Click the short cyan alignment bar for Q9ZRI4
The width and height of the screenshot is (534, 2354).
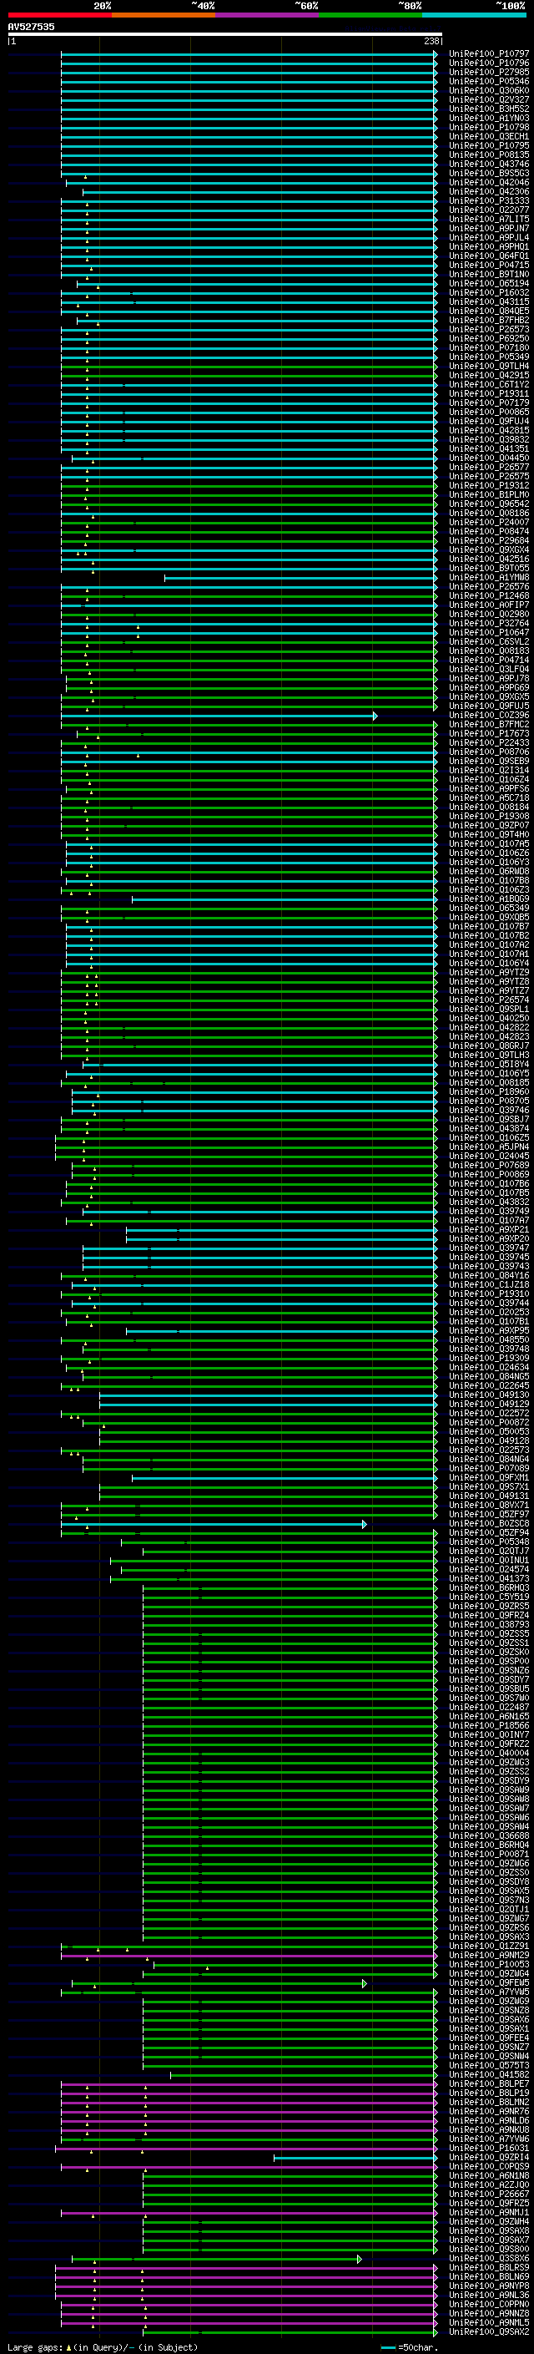point(355,2158)
